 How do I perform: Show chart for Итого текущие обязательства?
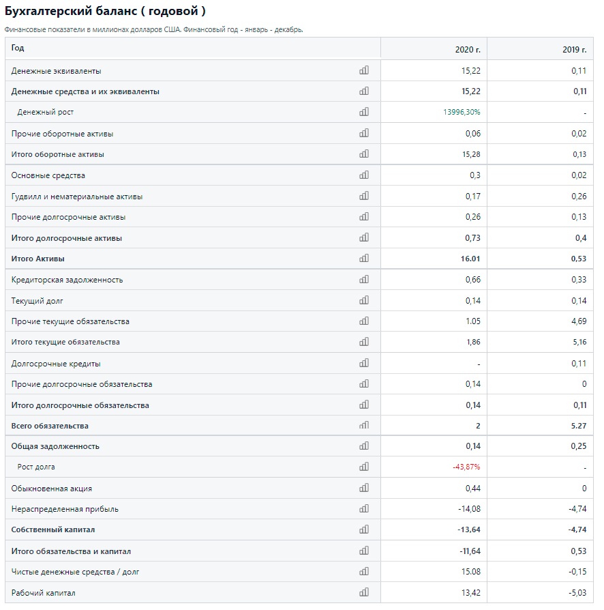[x=364, y=342]
